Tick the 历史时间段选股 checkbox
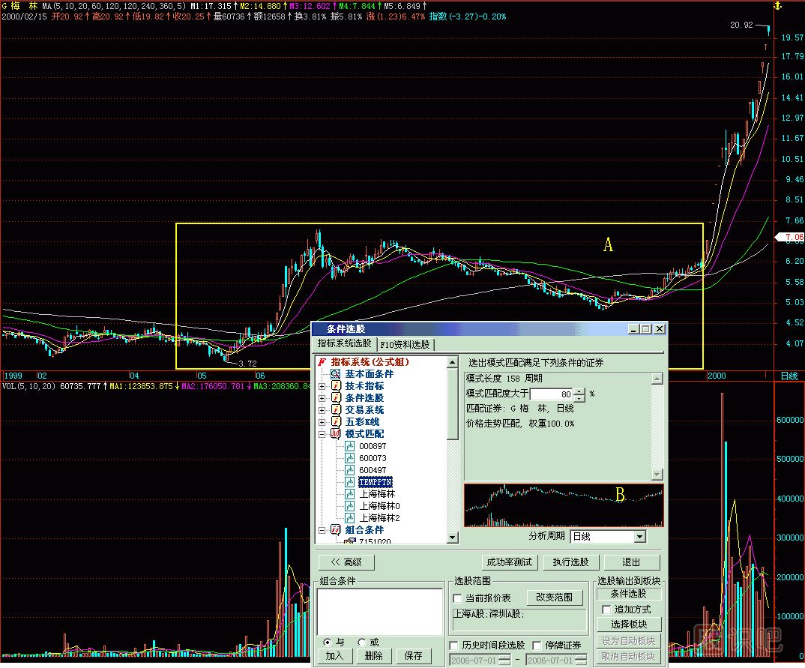This screenshot has height=668, width=805. [x=454, y=646]
